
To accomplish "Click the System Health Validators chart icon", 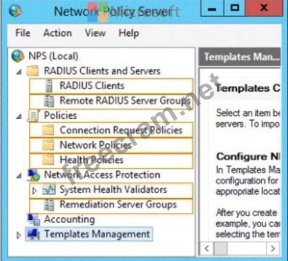I will (x=49, y=190).
